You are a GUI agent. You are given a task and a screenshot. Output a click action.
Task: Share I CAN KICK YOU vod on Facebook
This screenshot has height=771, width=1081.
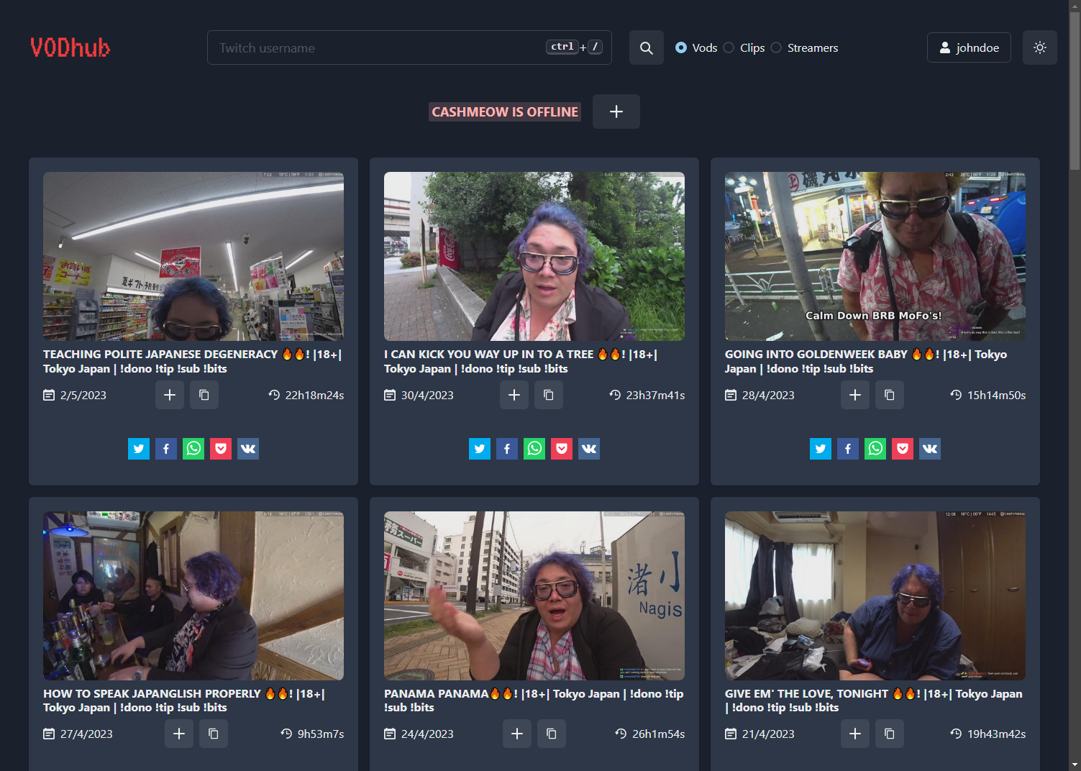507,449
